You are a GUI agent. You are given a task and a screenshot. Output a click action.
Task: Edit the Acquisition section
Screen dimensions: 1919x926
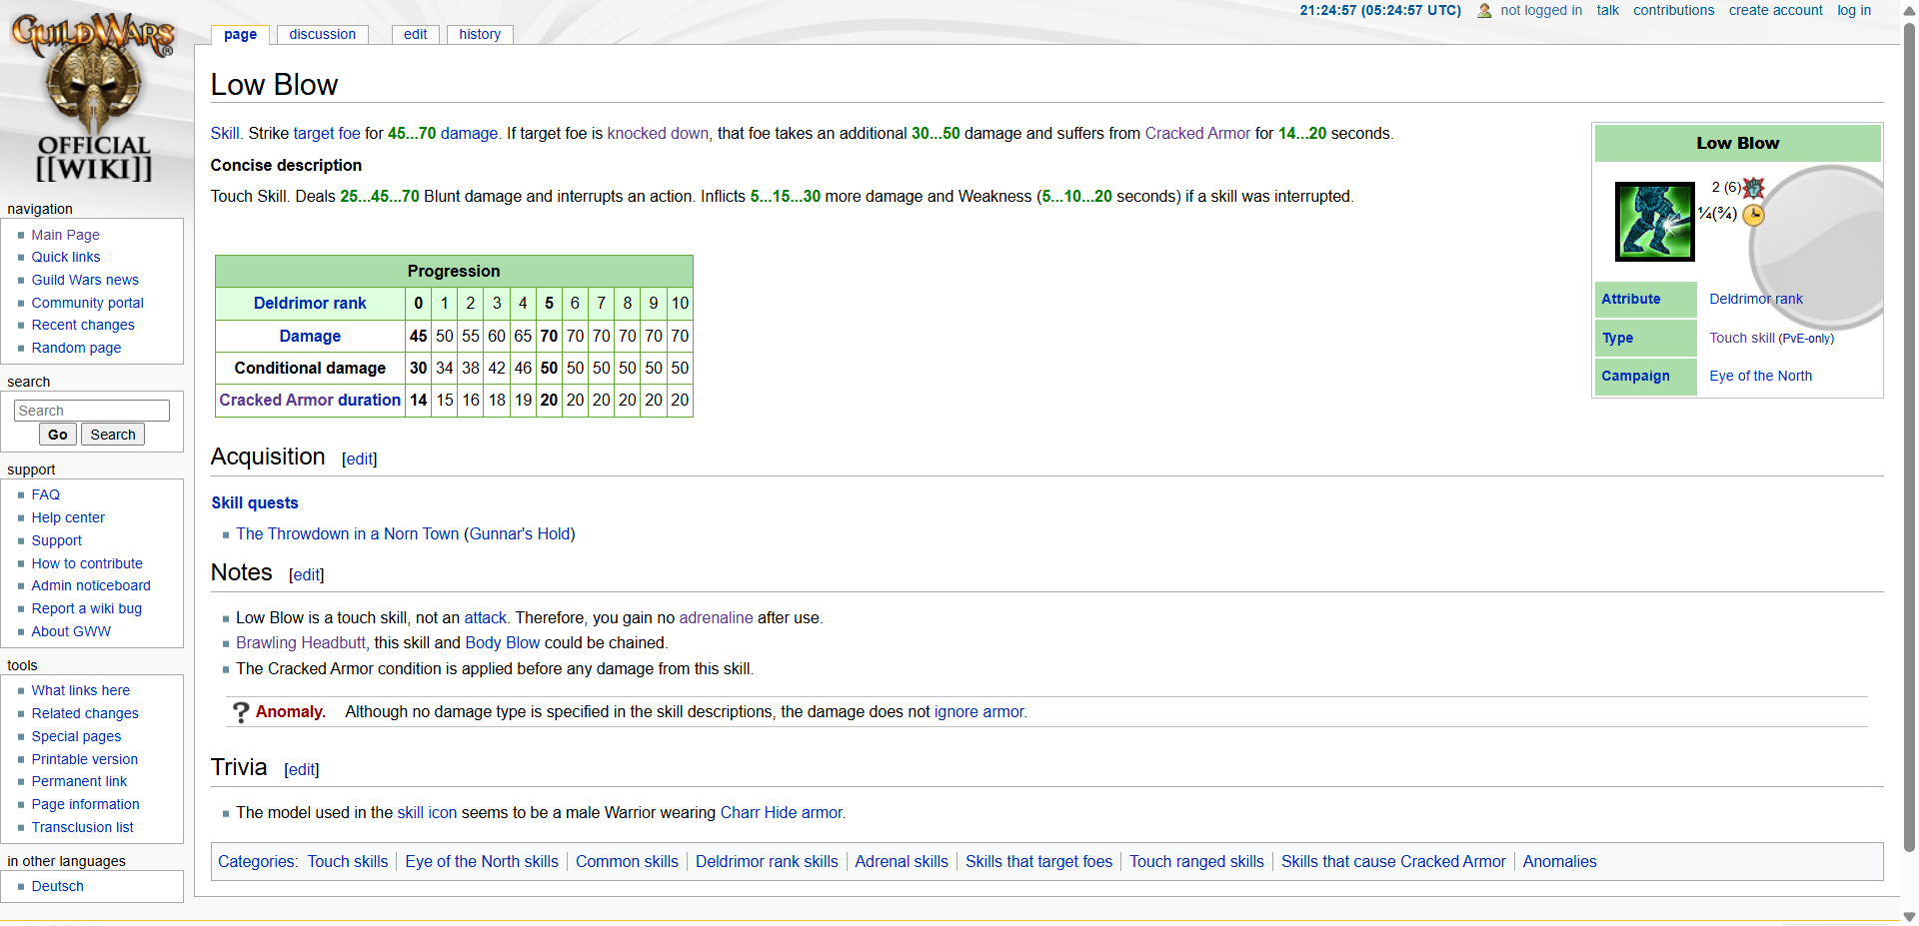(x=360, y=459)
